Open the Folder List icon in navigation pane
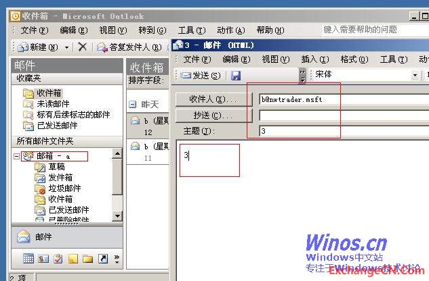This screenshot has height=281, width=429. 87,259
